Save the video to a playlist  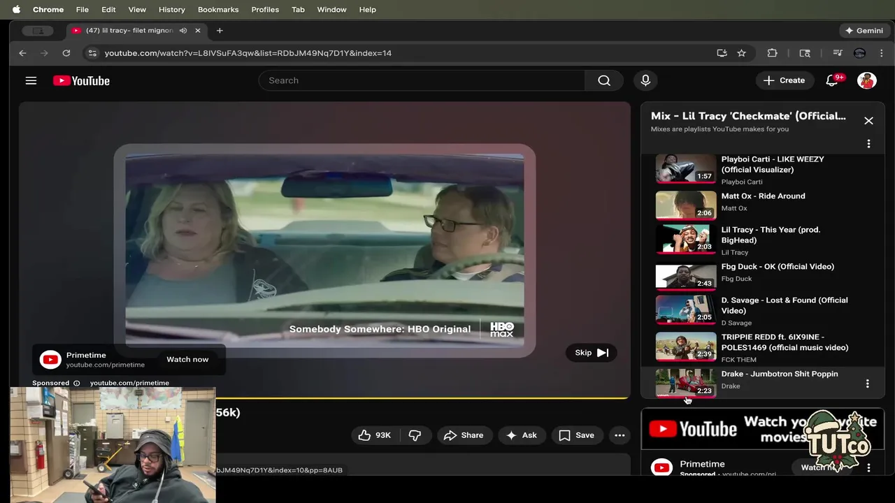[x=577, y=435]
